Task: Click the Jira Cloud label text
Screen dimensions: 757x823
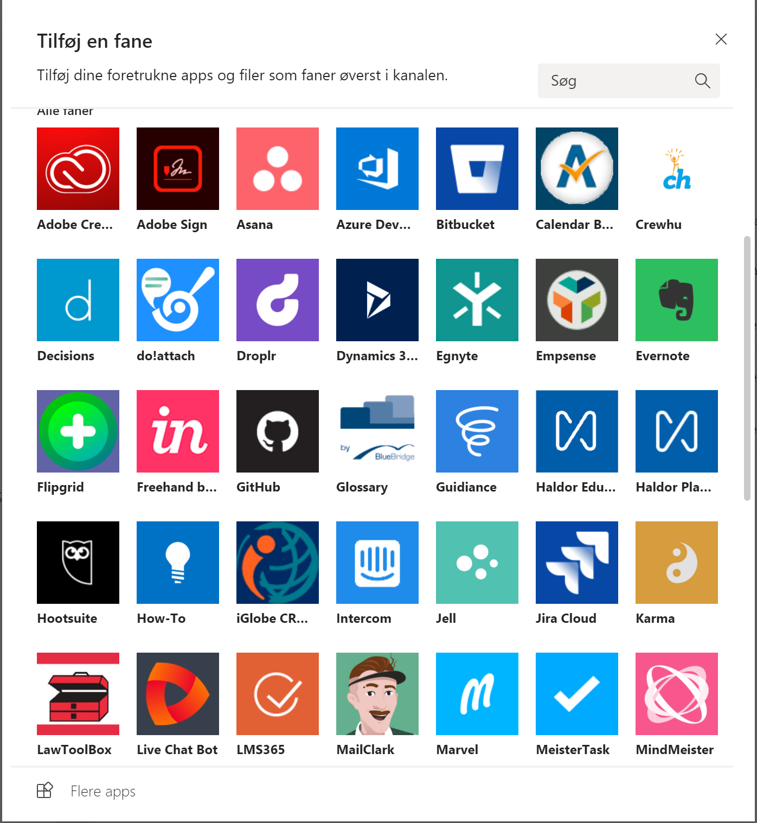Action: coord(566,618)
